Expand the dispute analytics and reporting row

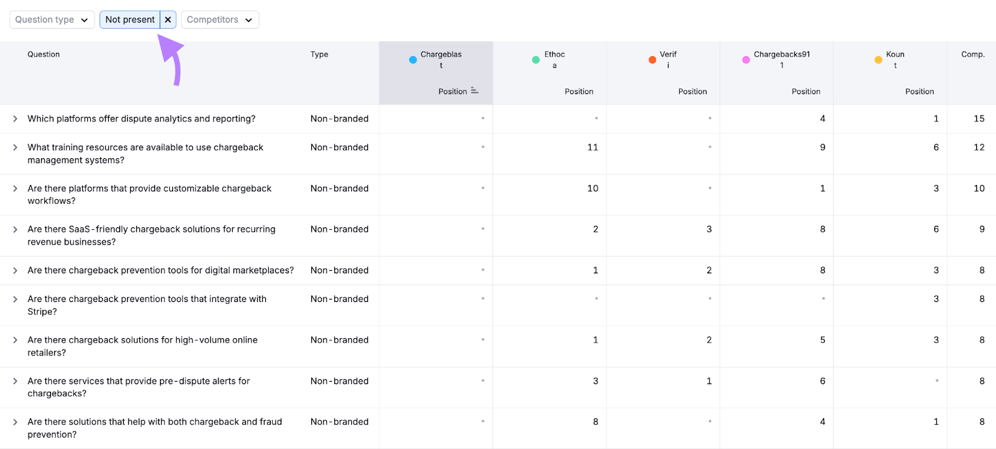coord(15,119)
